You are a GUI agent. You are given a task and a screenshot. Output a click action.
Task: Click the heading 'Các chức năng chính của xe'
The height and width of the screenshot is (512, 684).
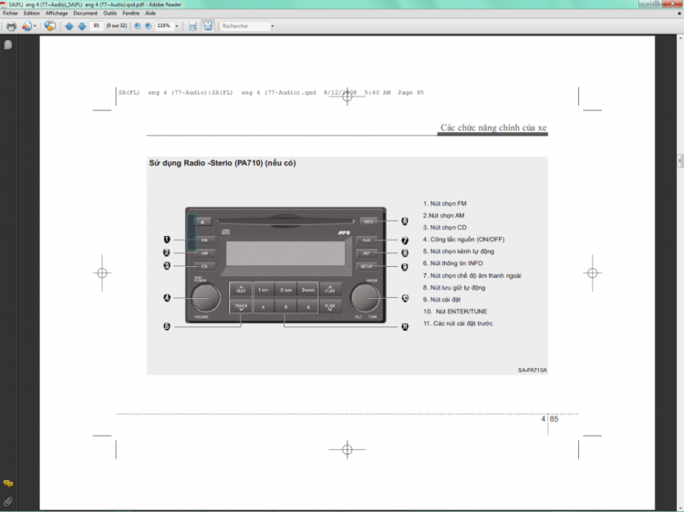point(492,128)
